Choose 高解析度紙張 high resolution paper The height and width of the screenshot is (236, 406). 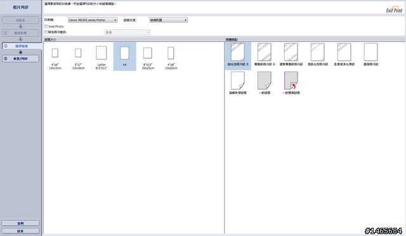pyautogui.click(x=238, y=83)
